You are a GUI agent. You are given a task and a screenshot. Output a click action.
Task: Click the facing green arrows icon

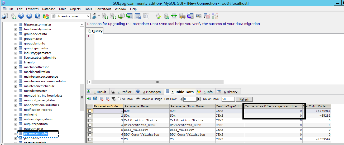174,16
